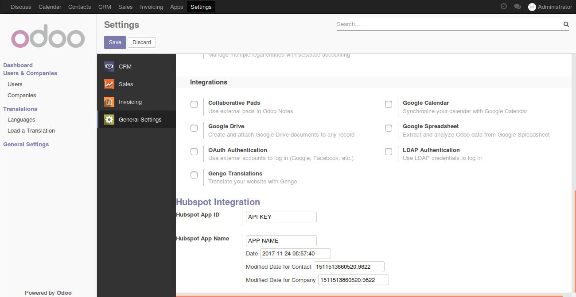Click the Hubspot Integration heading
The image size is (576, 297).
pos(218,202)
